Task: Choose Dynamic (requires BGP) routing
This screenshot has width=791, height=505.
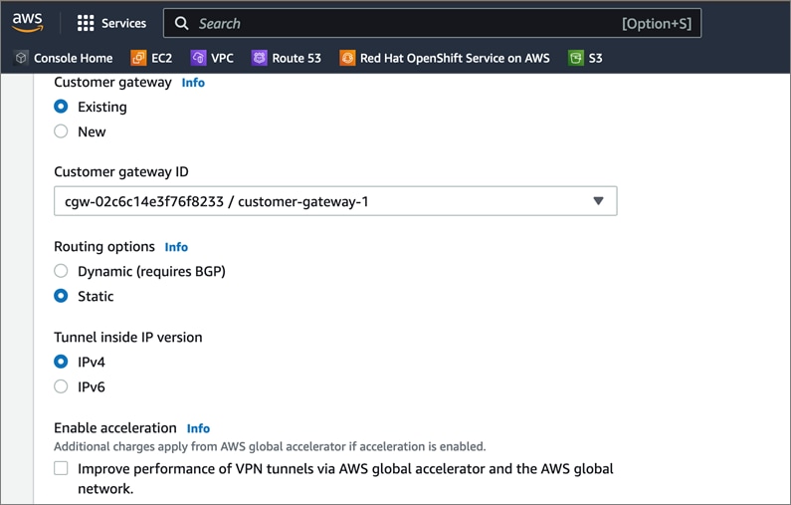Action: [x=62, y=271]
